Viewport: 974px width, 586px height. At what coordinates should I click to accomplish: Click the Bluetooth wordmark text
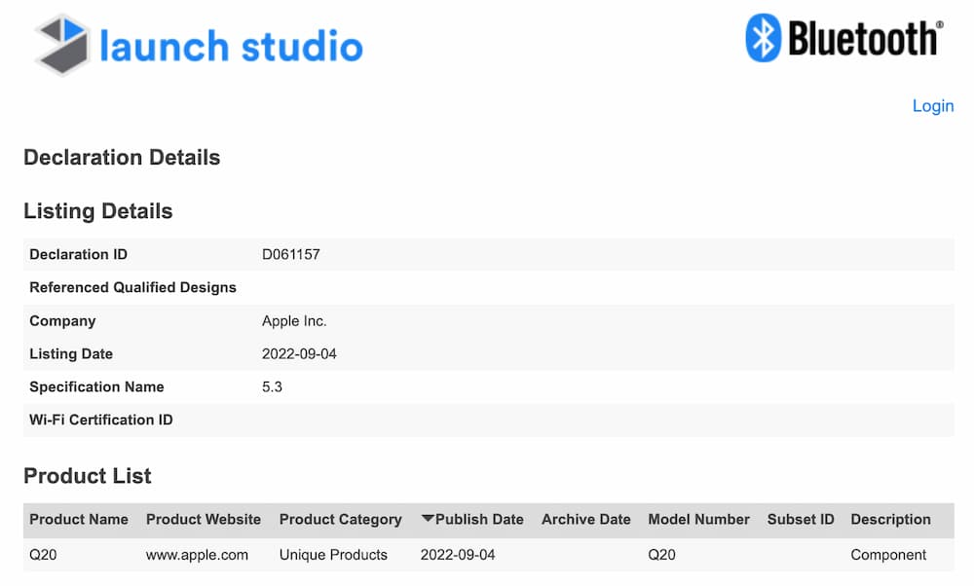865,39
